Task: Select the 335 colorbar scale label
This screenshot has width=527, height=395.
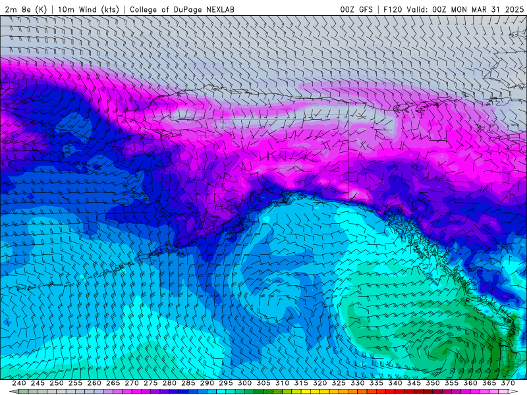Action: tap(376, 383)
